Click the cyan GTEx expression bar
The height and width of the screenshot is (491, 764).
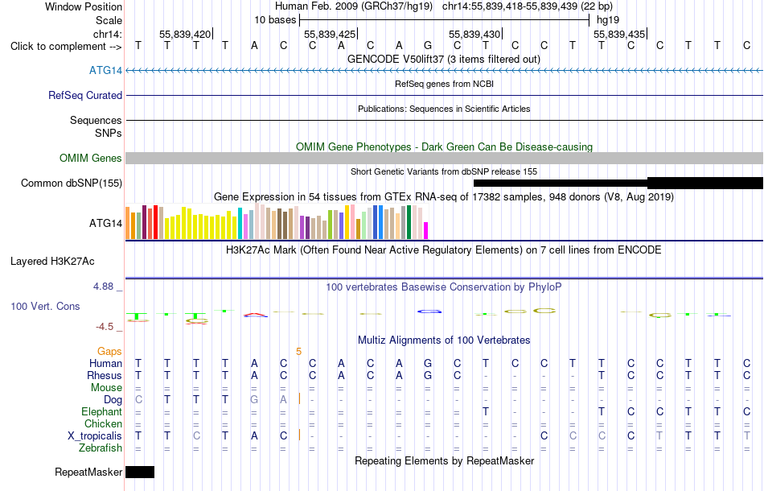(x=240, y=223)
